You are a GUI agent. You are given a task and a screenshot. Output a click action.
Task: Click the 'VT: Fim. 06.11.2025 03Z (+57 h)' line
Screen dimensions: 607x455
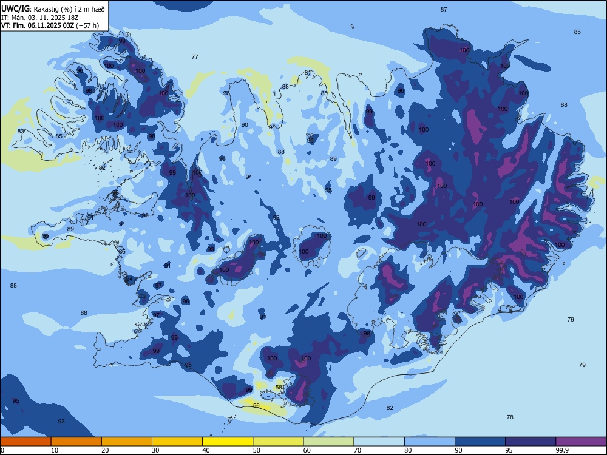[x=50, y=25]
